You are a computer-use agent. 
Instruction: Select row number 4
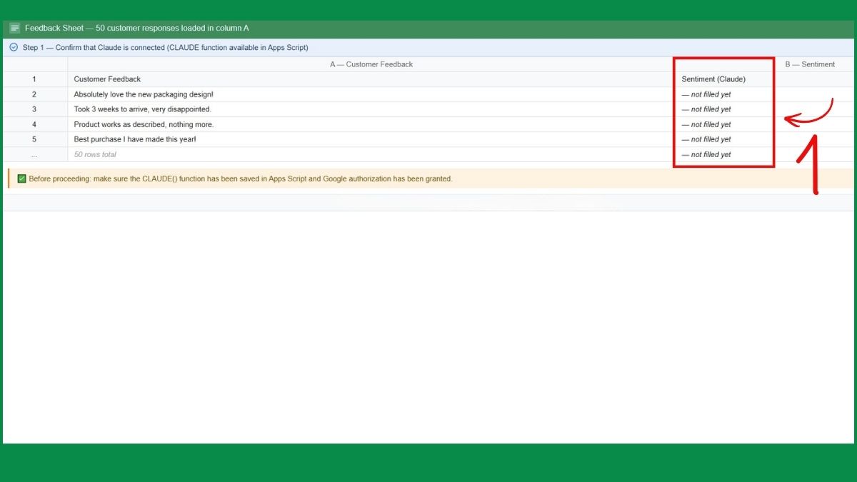click(34, 124)
